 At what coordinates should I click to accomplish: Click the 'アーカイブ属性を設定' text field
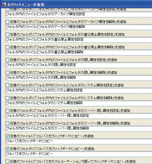click(x=79, y=14)
